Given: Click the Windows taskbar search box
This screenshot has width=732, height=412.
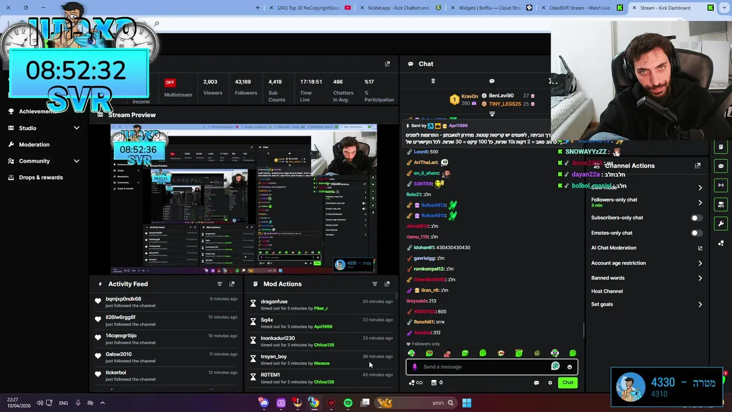Looking at the screenshot, I should (416, 403).
